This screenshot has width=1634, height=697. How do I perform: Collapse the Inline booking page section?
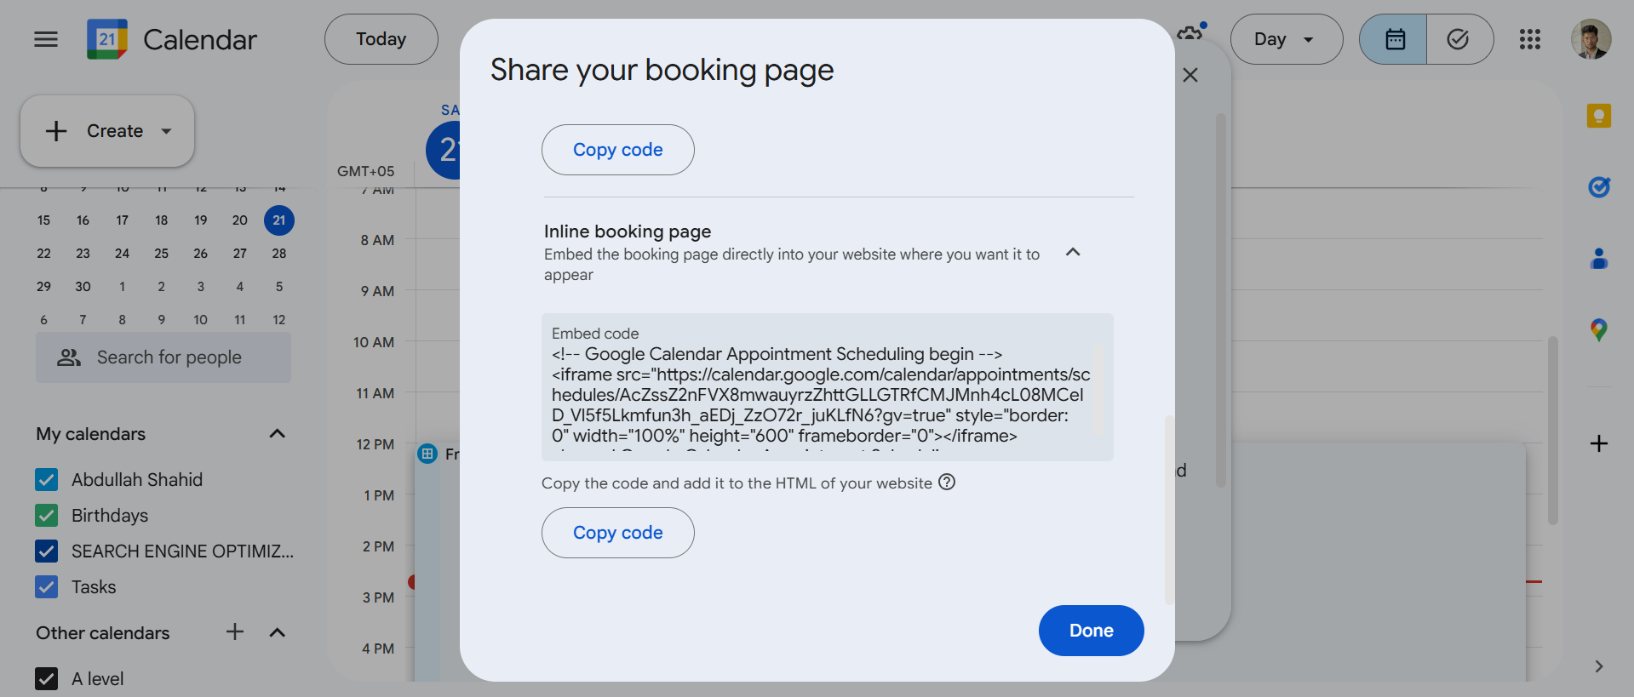(1073, 252)
